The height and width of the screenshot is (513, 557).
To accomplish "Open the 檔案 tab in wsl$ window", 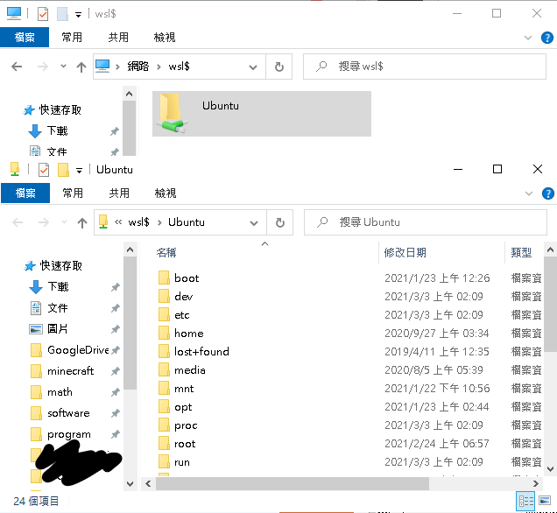I will click(25, 37).
